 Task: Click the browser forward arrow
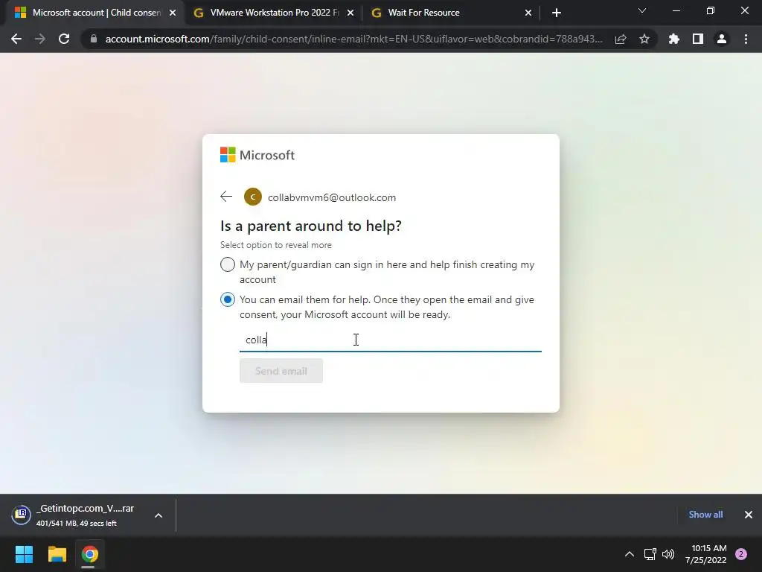[40, 39]
